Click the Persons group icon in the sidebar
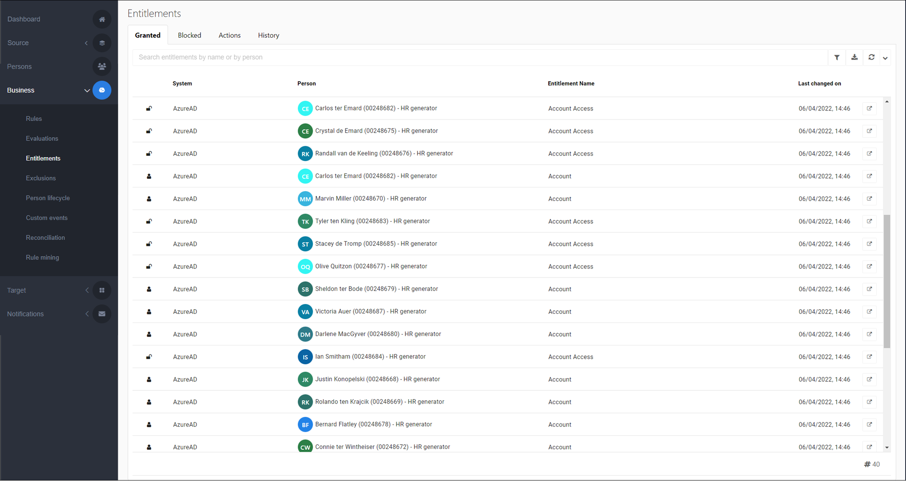Viewport: 906px width, 481px height. pos(102,67)
